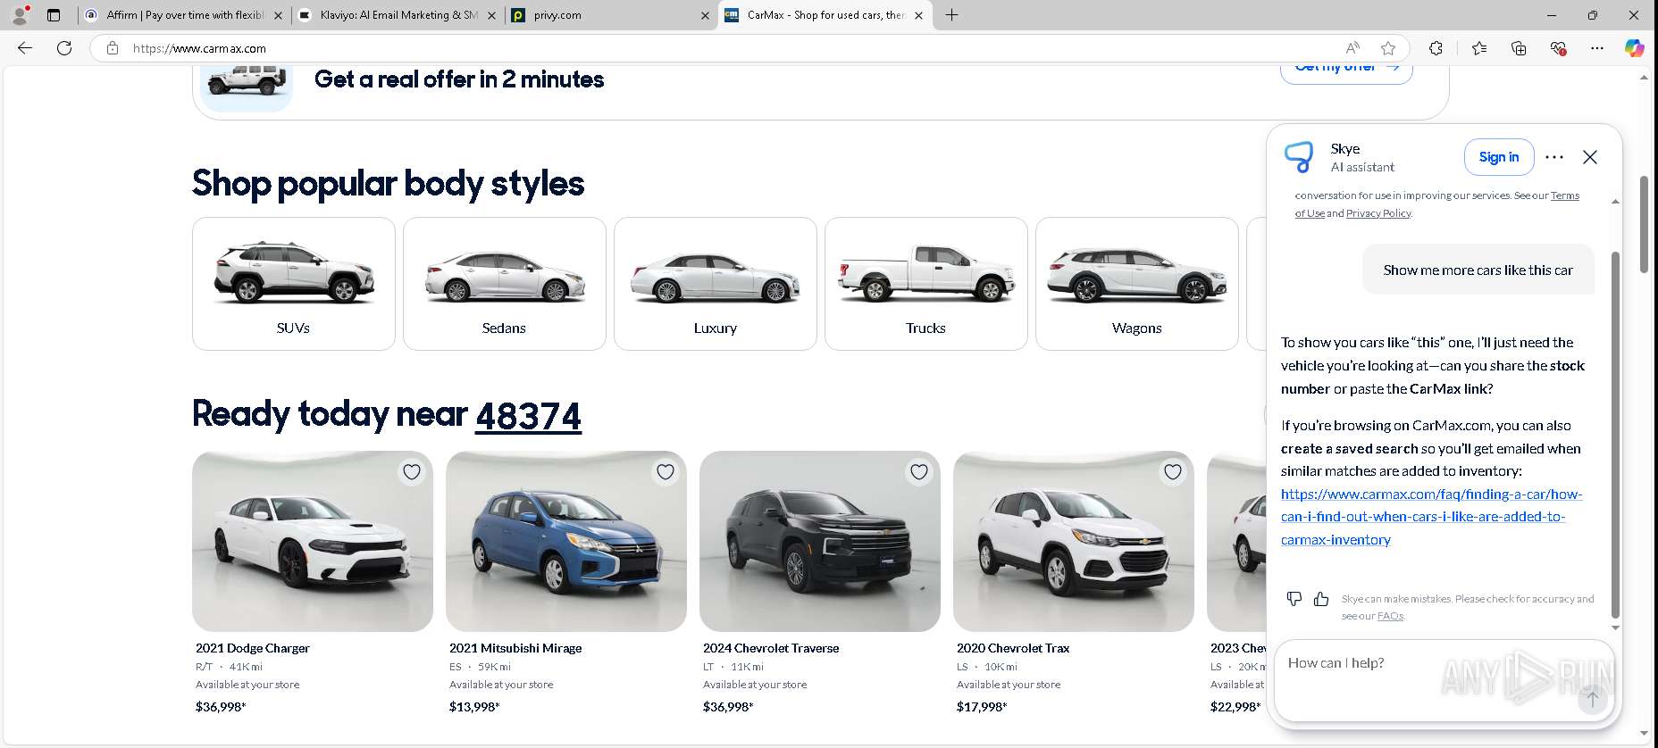Viewport: 1658px width, 748px height.
Task: Open Read aloud in address bar
Action: pyautogui.click(x=1352, y=48)
